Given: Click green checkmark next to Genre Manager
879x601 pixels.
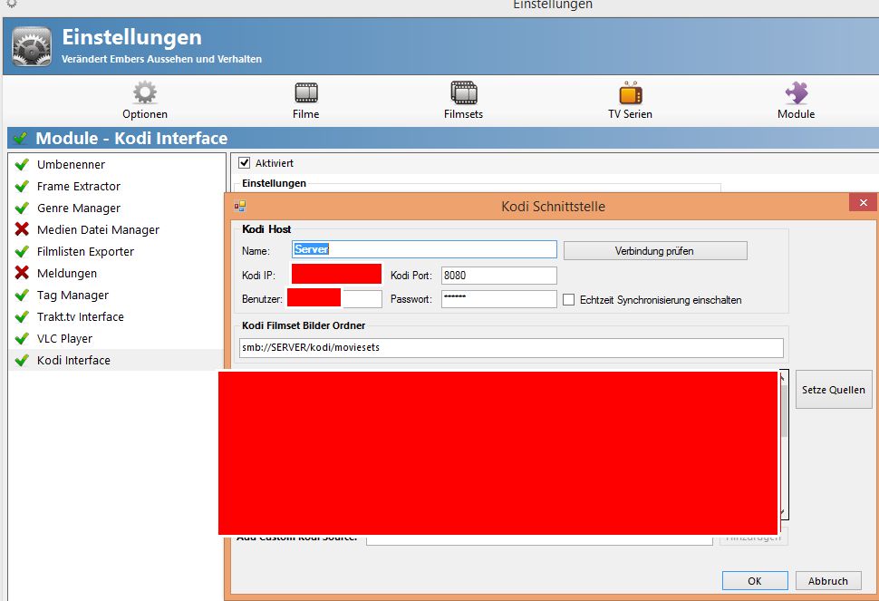Looking at the screenshot, I should tap(22, 208).
